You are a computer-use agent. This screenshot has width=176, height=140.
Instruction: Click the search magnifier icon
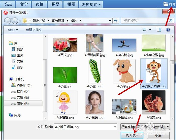point(171,21)
